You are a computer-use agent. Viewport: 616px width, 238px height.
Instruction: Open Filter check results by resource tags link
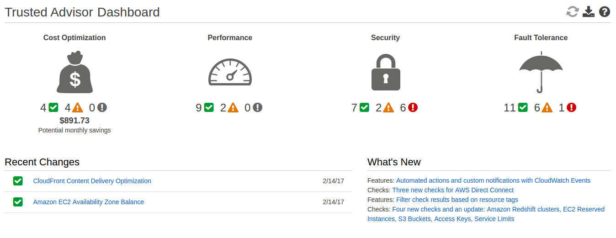457,200
